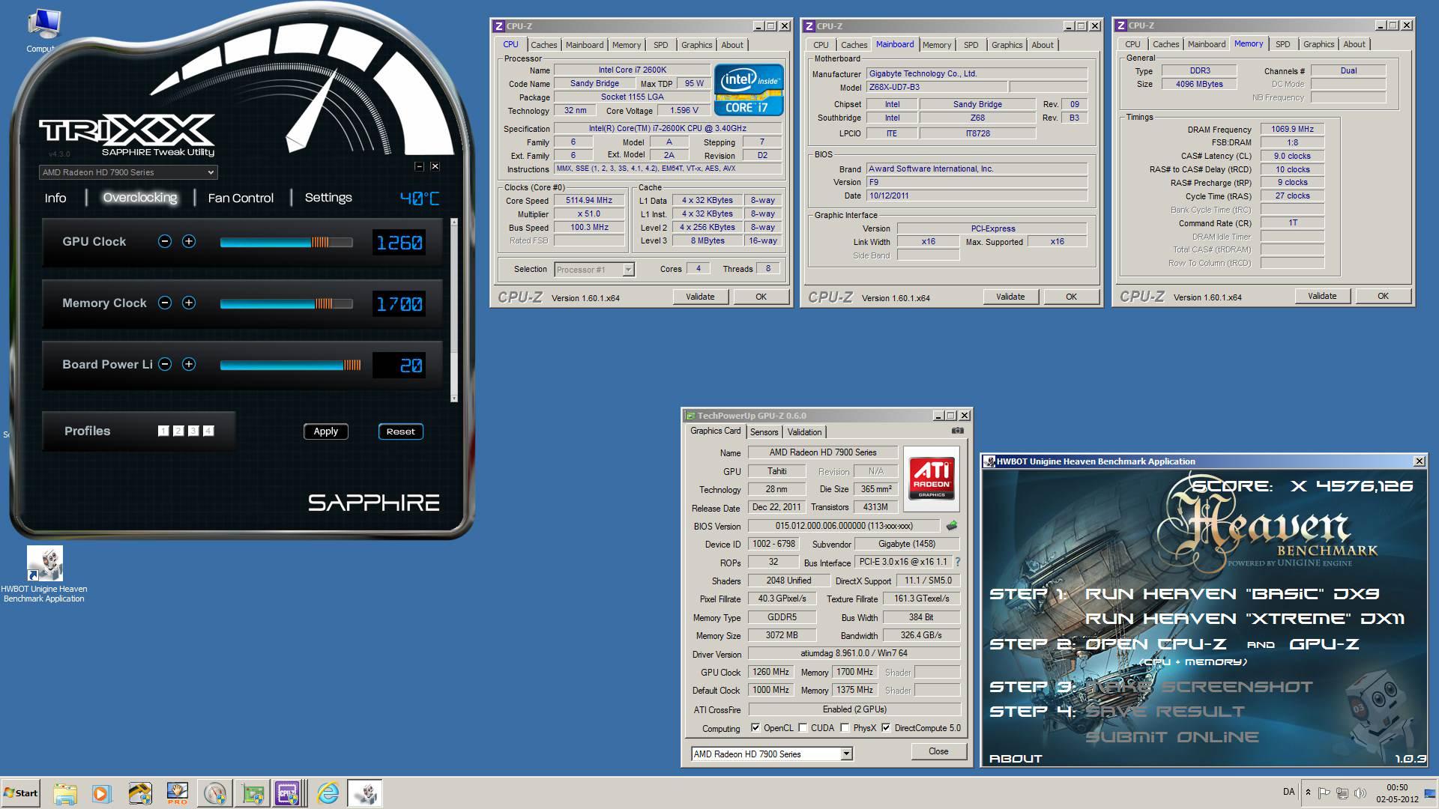The height and width of the screenshot is (809, 1439).
Task: Click the ATI Radeon graphics logo in GPU-Z
Action: pyautogui.click(x=932, y=479)
